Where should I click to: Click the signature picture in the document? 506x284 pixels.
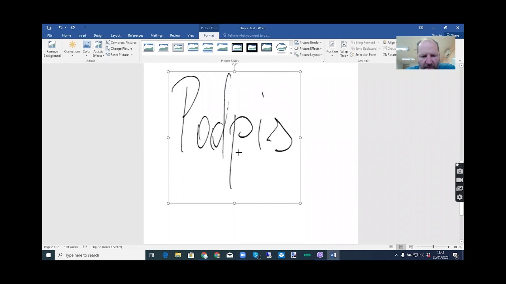[x=234, y=137]
